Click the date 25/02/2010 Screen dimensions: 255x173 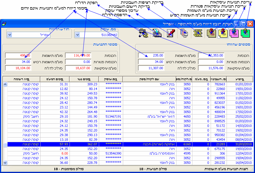(243, 116)
